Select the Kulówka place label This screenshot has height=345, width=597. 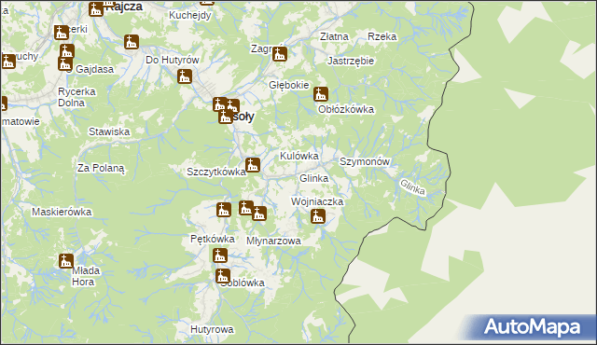299,156
